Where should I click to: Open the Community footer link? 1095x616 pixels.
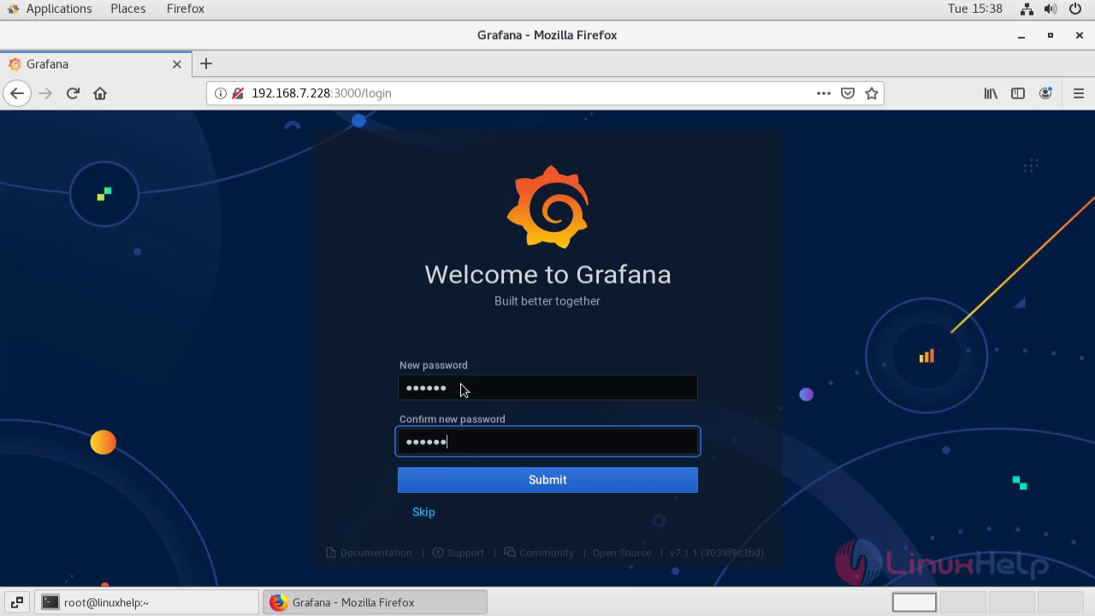coord(539,553)
